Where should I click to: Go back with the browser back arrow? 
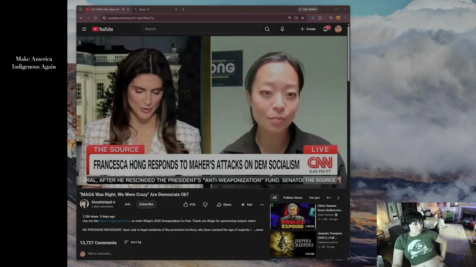[81, 18]
